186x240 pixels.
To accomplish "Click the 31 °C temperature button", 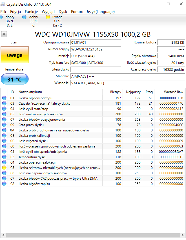I will tap(15, 79).
